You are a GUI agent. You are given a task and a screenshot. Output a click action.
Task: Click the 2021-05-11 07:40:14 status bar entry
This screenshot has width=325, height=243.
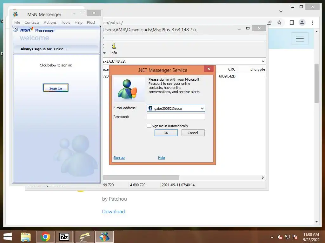pos(178,185)
